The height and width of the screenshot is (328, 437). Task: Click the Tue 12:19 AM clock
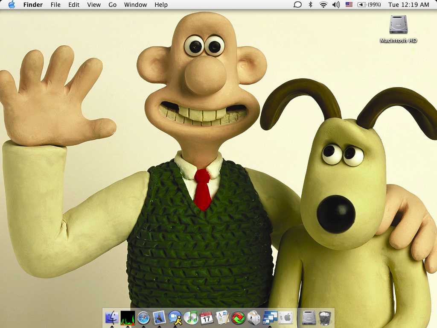coord(408,5)
